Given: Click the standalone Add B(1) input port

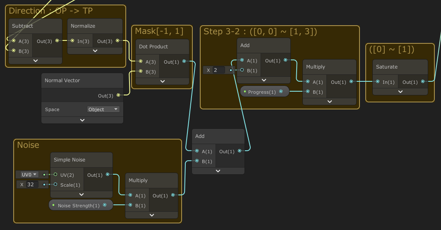Looking at the screenshot, I should [197, 161].
